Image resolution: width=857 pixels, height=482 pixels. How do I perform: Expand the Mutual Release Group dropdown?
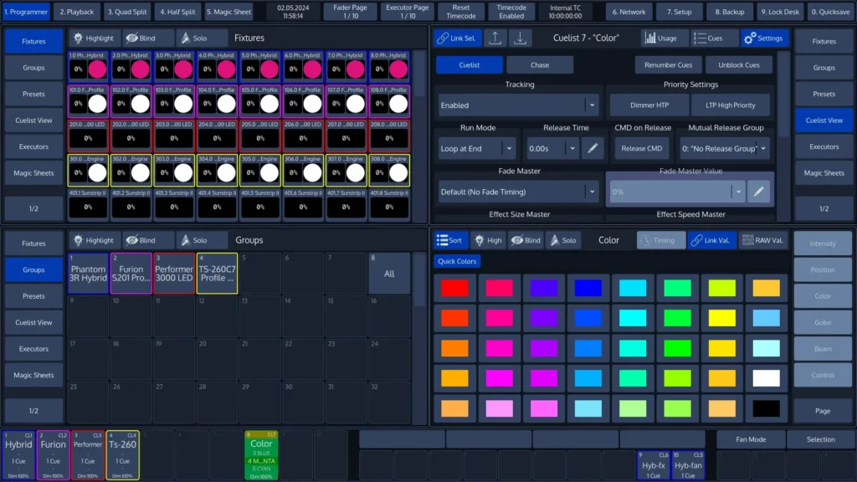coord(725,148)
